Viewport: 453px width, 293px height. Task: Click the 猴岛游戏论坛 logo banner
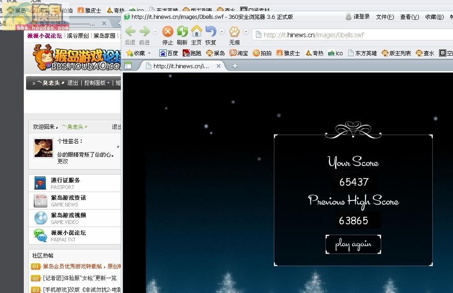[x=77, y=57]
